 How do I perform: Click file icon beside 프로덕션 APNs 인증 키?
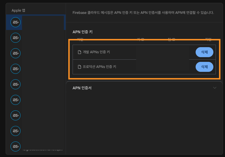tap(79, 67)
